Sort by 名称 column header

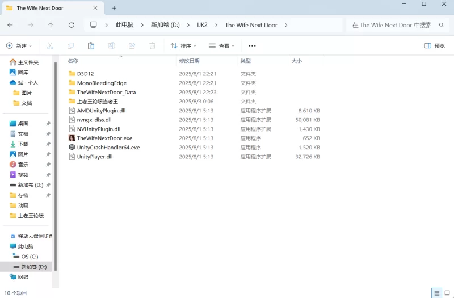(73, 61)
